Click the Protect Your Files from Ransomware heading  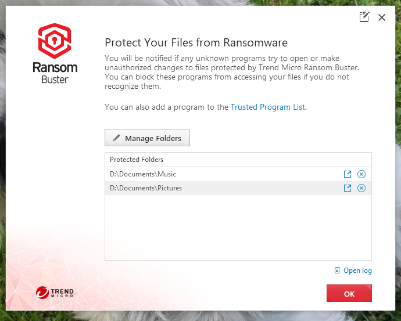click(x=196, y=42)
